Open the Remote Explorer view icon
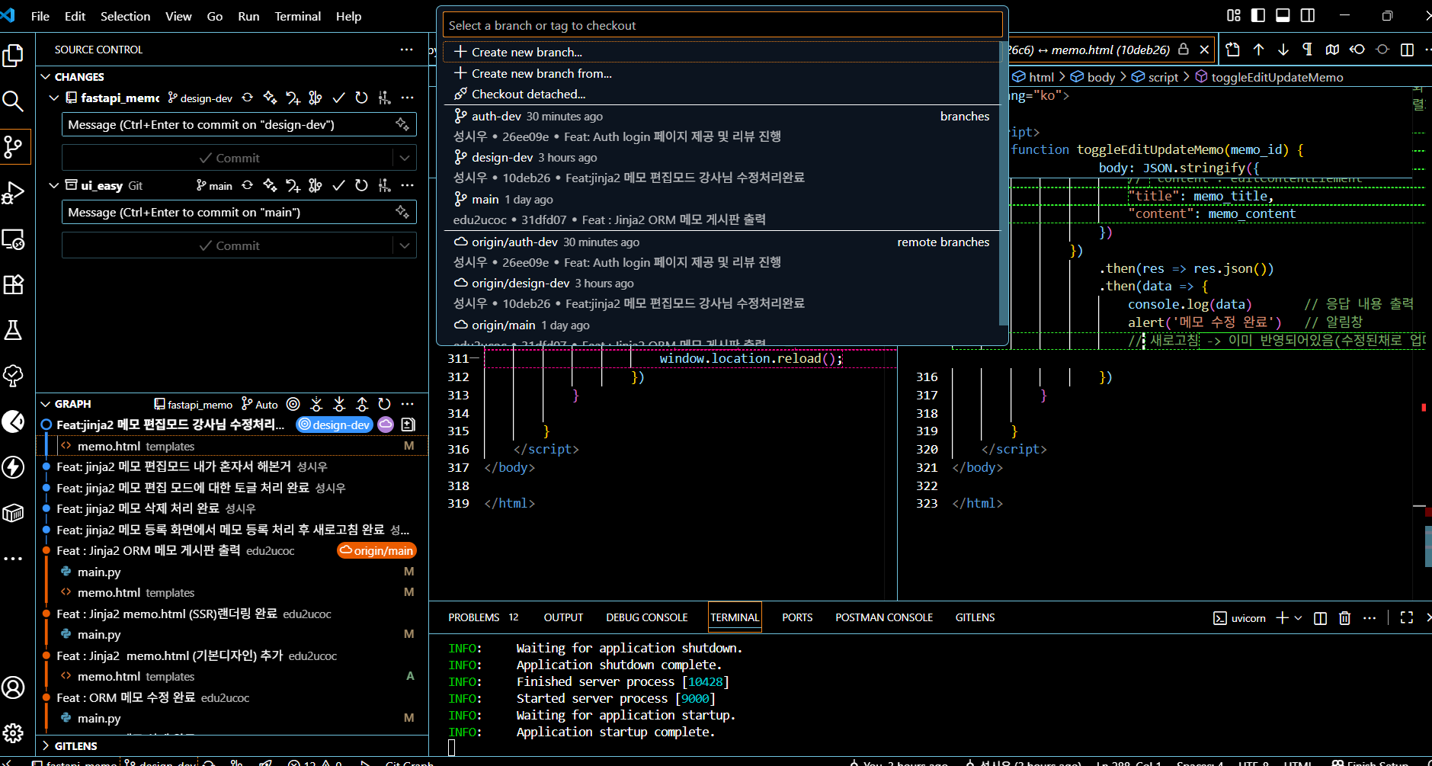This screenshot has width=1432, height=766. click(13, 239)
